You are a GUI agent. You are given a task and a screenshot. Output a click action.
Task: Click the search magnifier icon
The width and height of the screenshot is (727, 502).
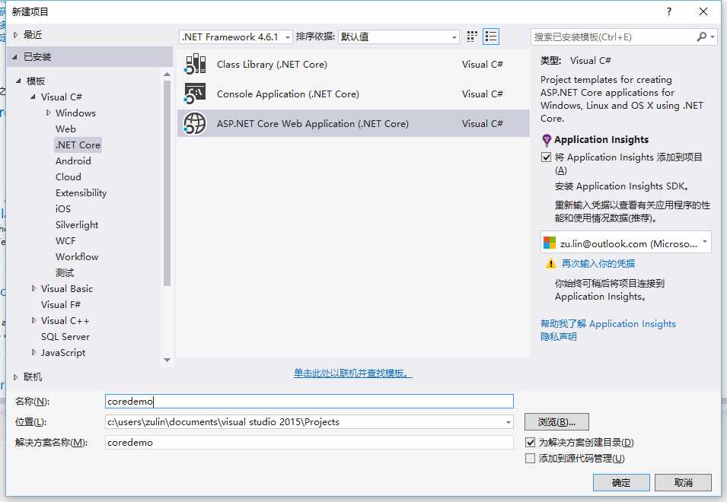702,37
